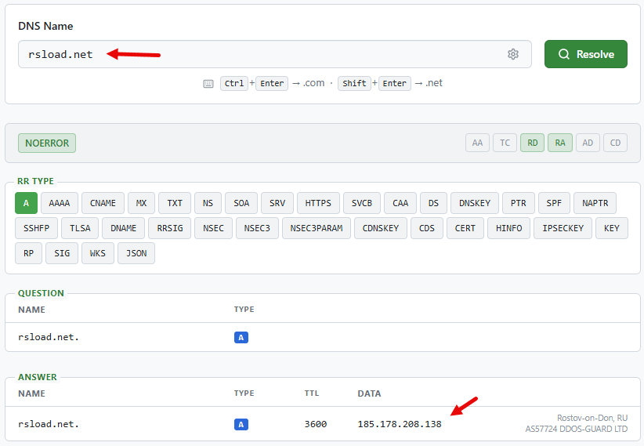The height and width of the screenshot is (446, 644).
Task: Open settings gear in DNS name field
Action: click(x=513, y=54)
